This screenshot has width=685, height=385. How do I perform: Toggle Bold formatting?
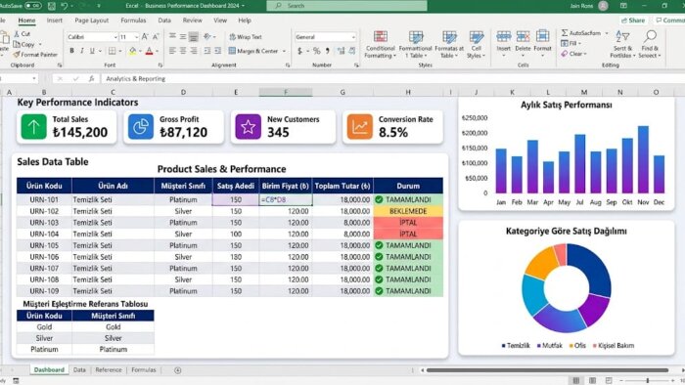tap(71, 51)
